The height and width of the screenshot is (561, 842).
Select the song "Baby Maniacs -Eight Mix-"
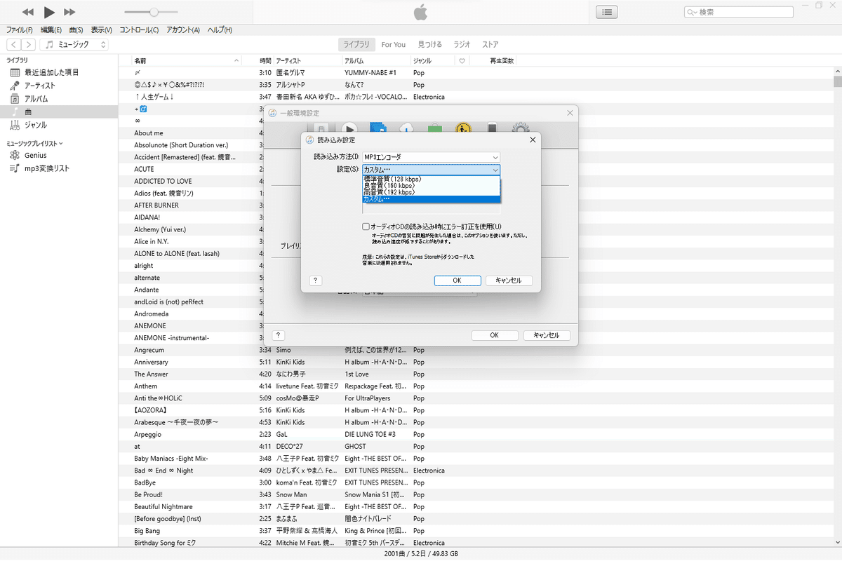pos(171,459)
